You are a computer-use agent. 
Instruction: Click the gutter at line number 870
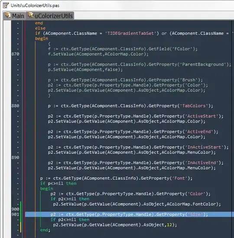[15, 54]
